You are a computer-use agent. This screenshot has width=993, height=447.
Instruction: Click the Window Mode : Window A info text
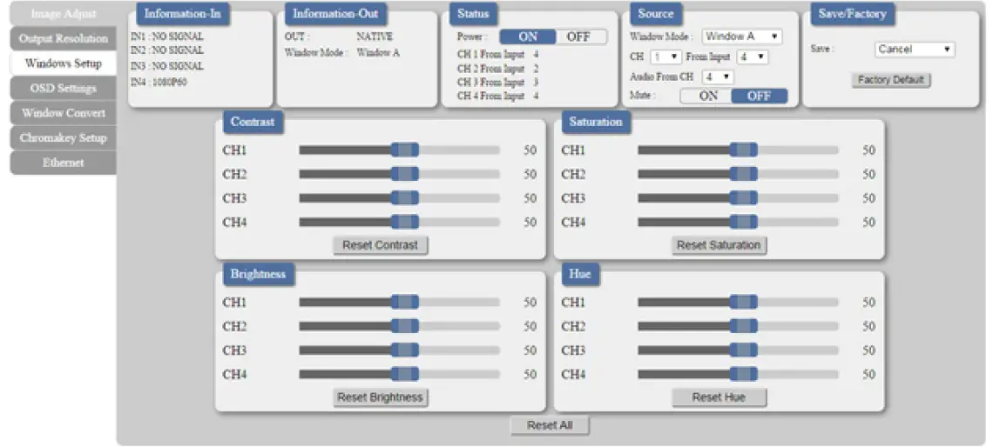click(x=342, y=53)
